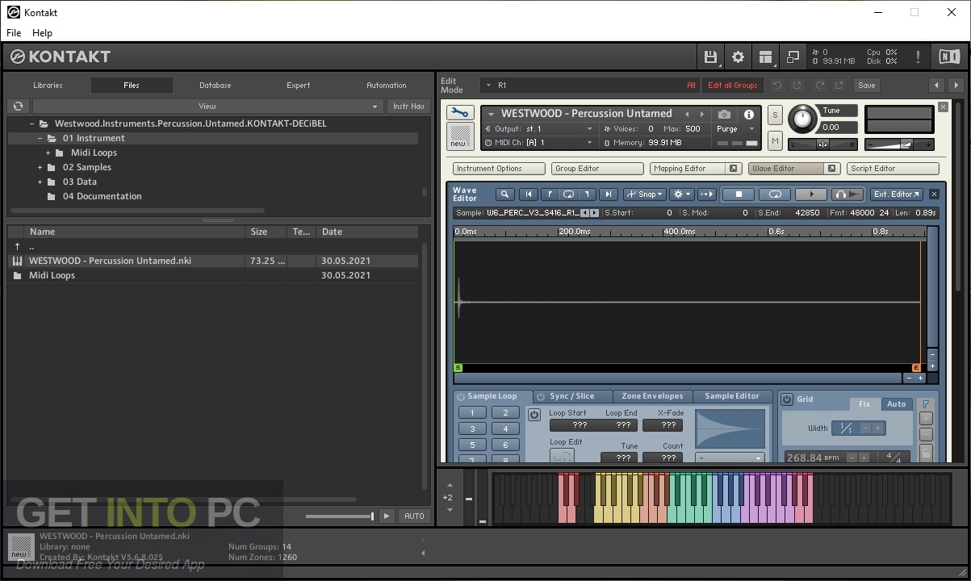Click the minimized view icon in header
The width and height of the screenshot is (971, 581).
pyautogui.click(x=793, y=56)
